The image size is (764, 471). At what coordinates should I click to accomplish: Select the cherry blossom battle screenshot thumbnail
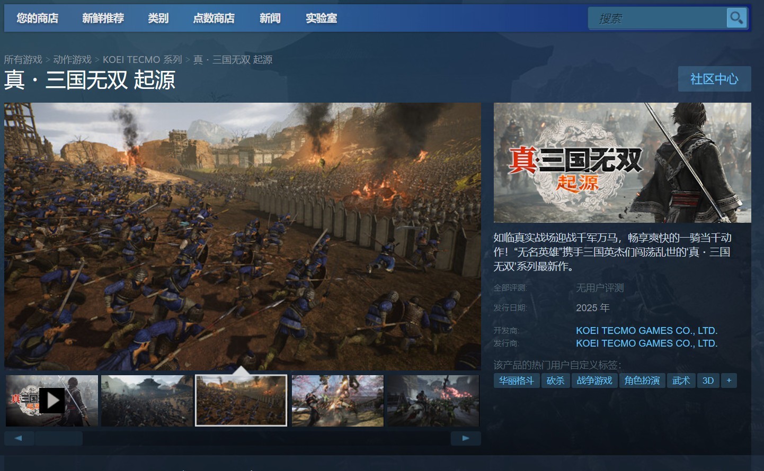pyautogui.click(x=337, y=401)
